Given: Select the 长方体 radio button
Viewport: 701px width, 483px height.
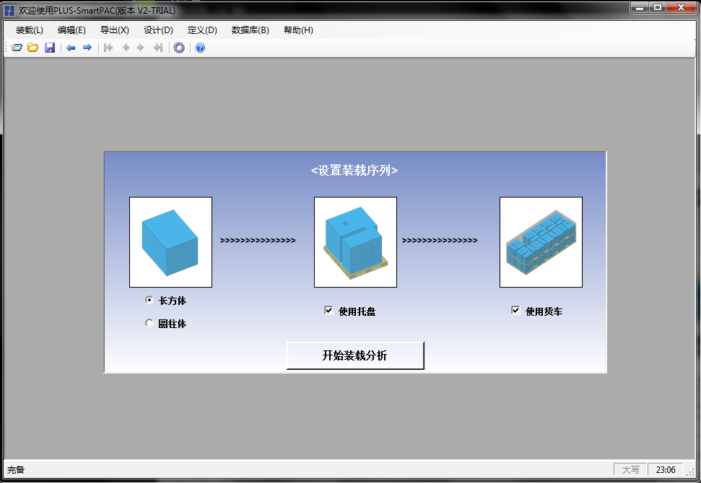Looking at the screenshot, I should [149, 300].
